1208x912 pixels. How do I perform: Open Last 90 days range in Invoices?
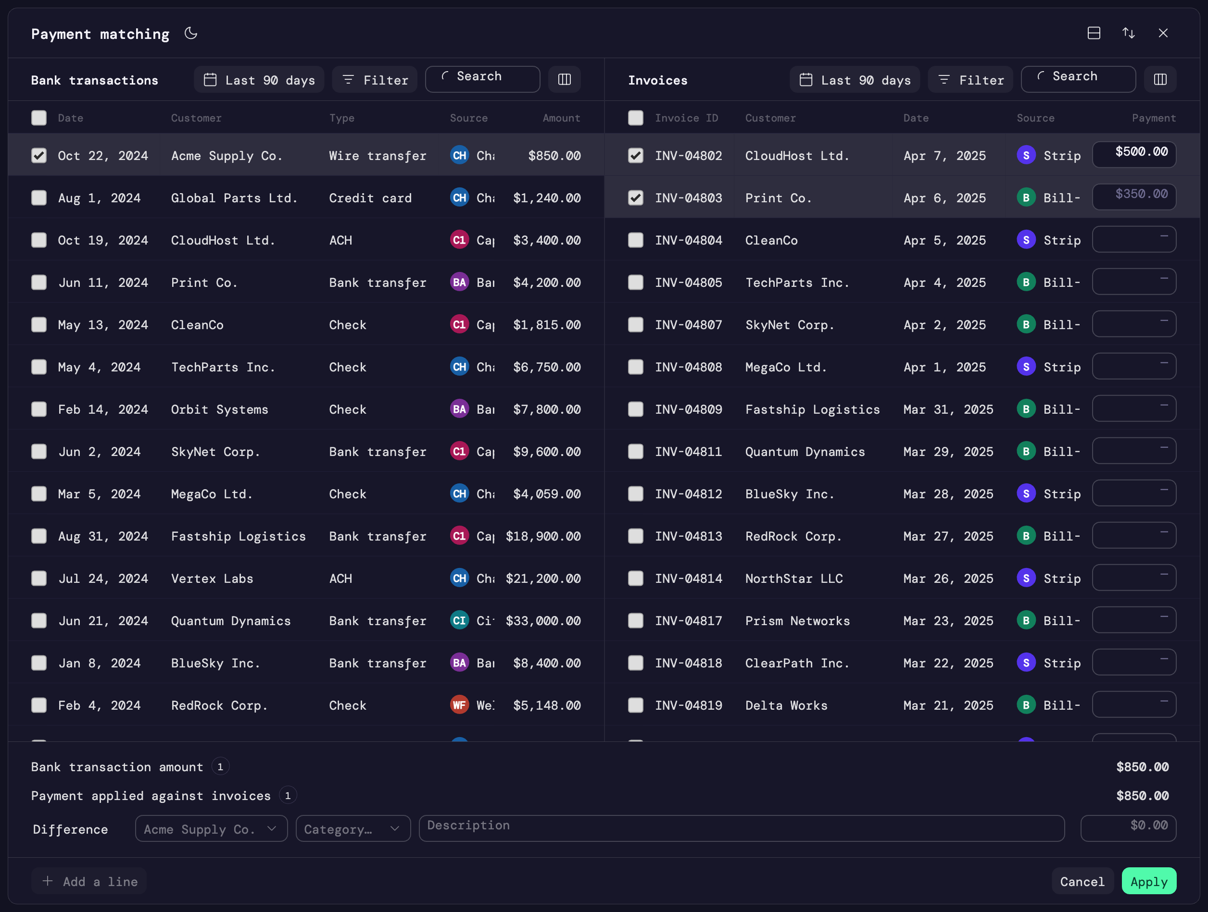pos(855,80)
